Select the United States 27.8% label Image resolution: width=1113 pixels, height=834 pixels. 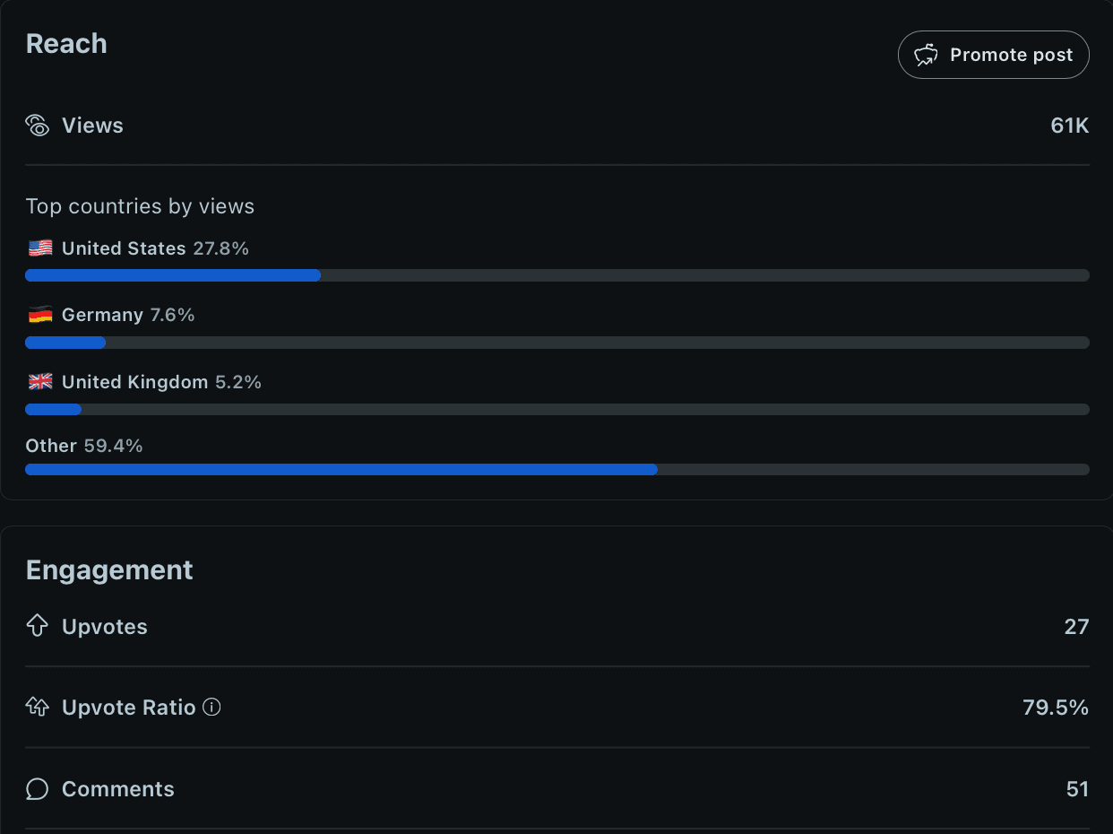click(x=155, y=248)
